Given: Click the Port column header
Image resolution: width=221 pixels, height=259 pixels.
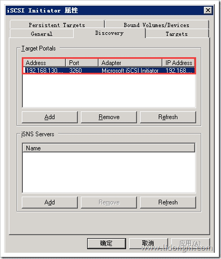Looking at the screenshot, I should coord(82,63).
